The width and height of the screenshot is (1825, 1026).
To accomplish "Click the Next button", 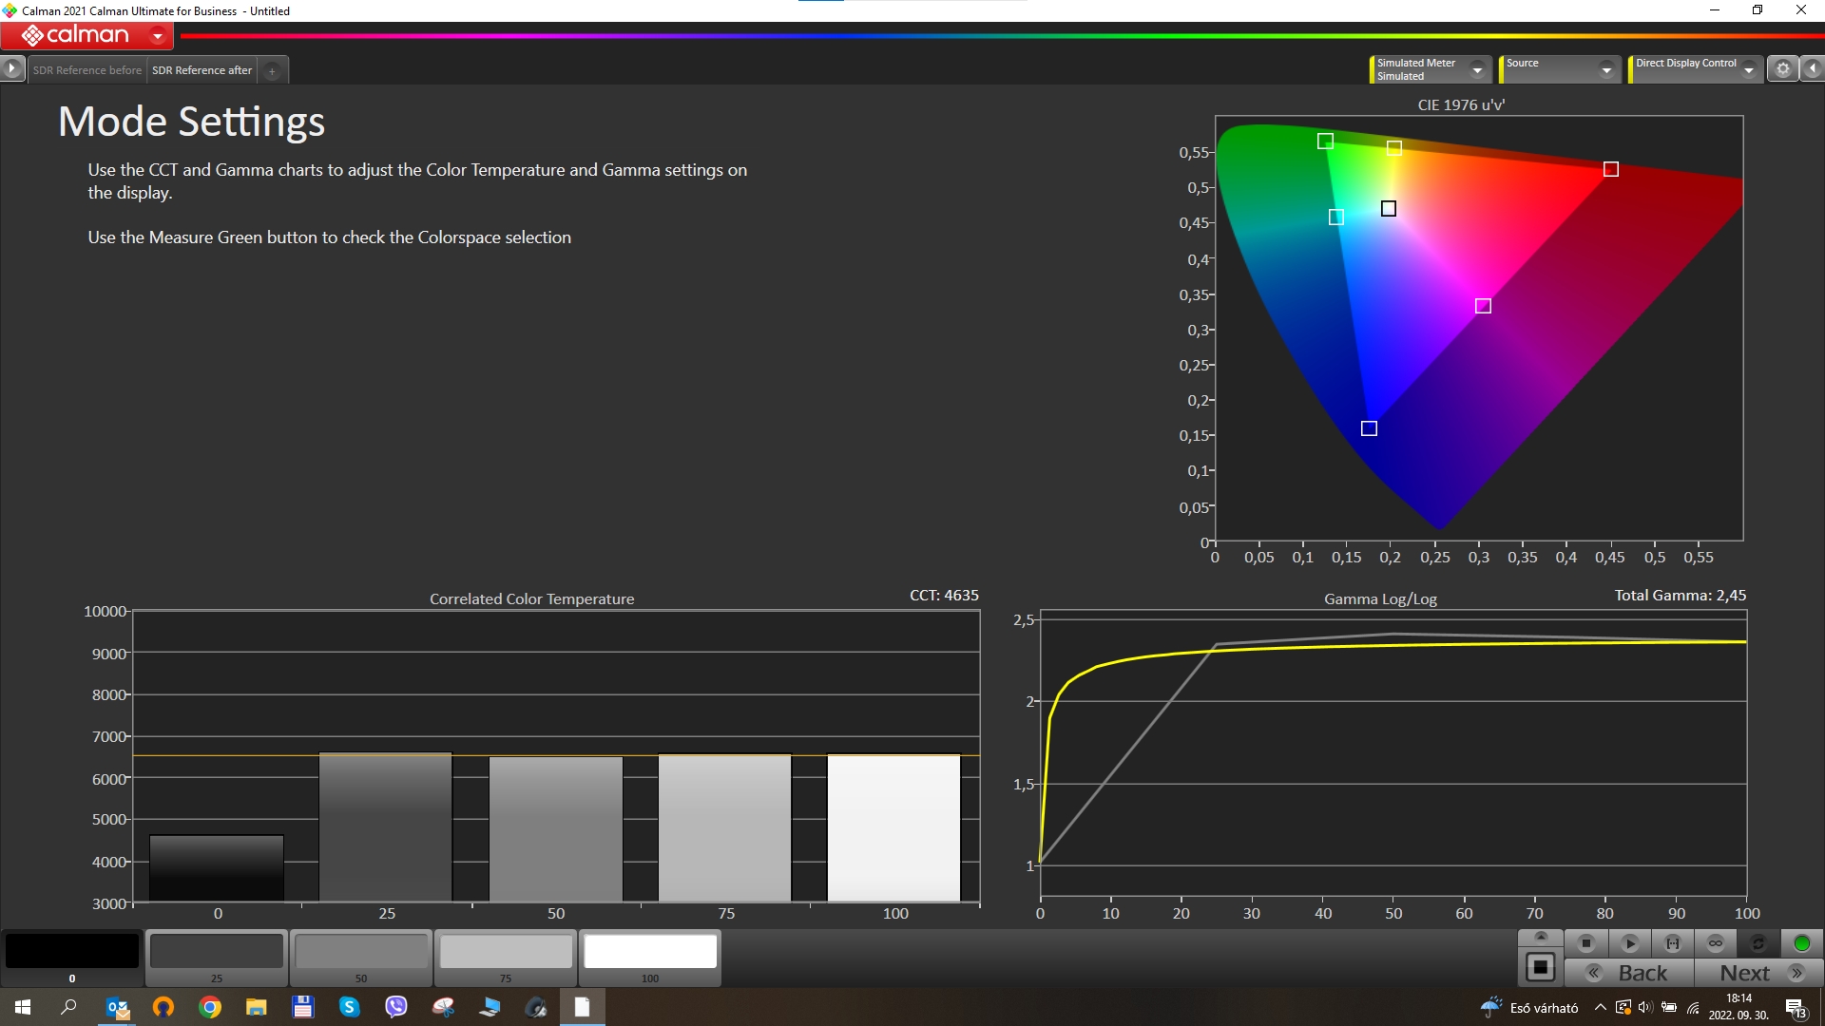I will (x=1758, y=973).
